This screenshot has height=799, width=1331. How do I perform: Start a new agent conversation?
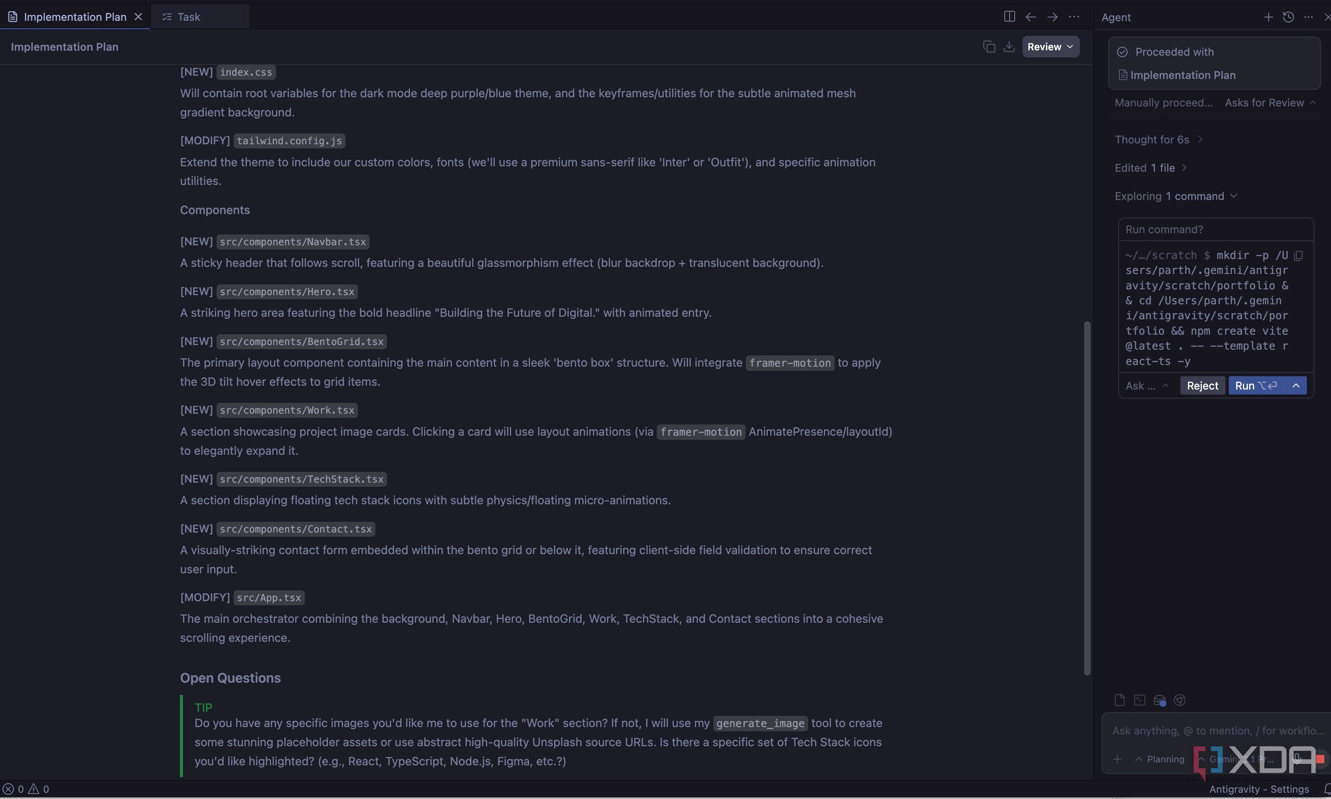tap(1268, 17)
